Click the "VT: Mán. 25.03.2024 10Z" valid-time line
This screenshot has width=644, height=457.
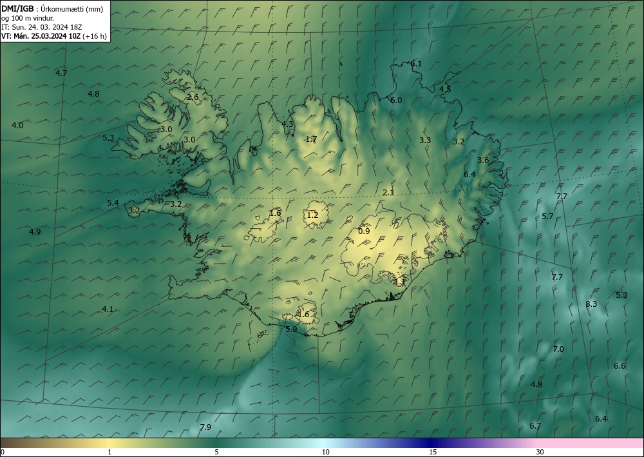coord(41,36)
